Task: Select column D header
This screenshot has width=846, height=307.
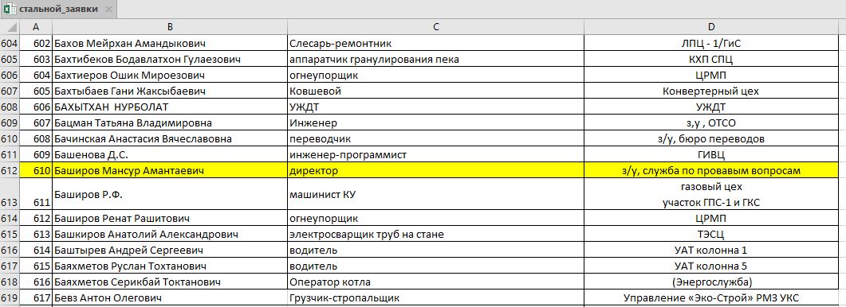Action: tap(710, 27)
